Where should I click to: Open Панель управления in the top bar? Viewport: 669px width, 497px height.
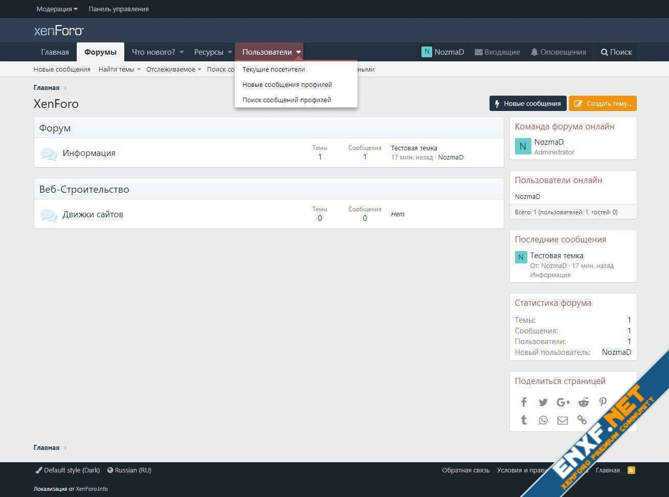point(119,9)
